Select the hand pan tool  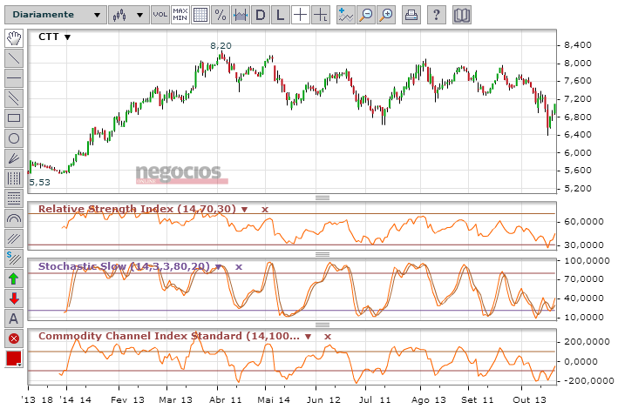14,38
